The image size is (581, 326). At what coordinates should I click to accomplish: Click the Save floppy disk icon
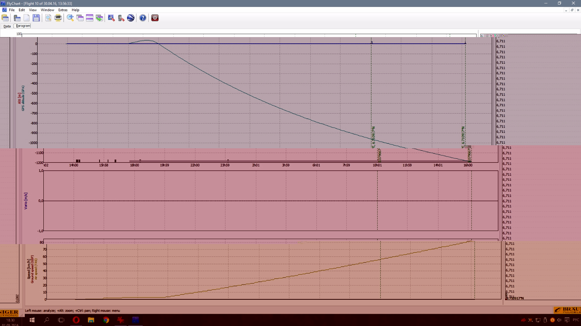[36, 18]
